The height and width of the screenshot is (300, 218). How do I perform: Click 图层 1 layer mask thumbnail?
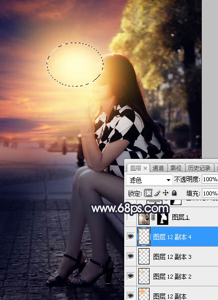163,218
